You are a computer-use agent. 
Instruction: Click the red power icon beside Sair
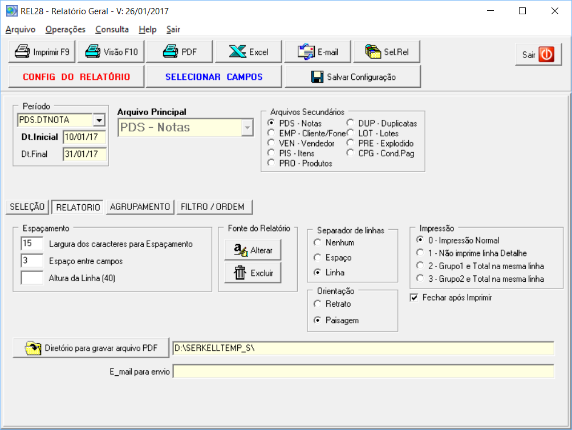(546, 54)
